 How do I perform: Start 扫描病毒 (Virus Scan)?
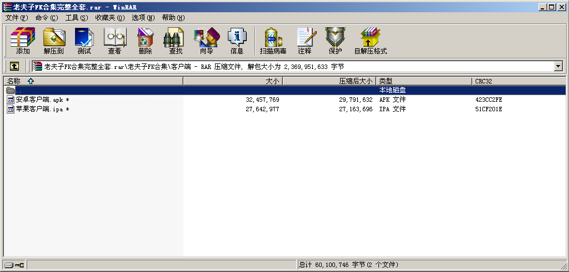click(273, 41)
